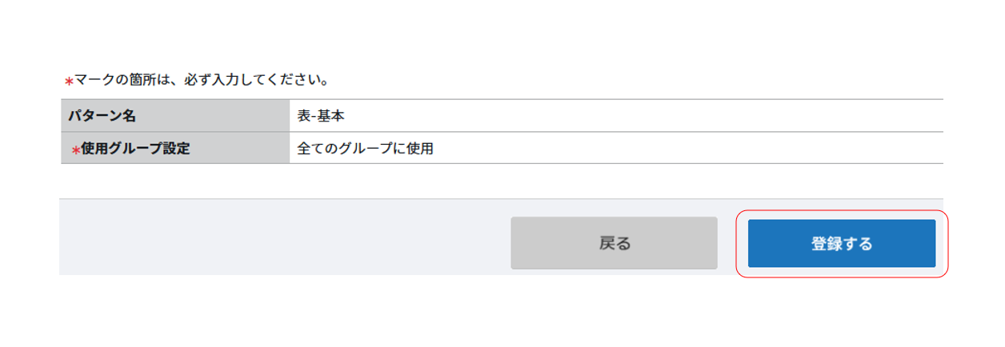Click the word 使用 ending the group value
The image size is (1005, 347).
click(x=419, y=149)
